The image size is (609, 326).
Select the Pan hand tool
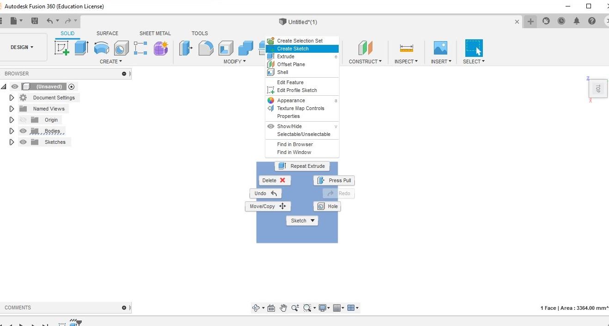283,308
